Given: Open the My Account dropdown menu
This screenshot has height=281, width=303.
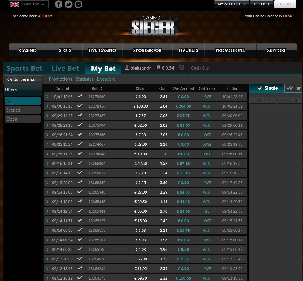Looking at the screenshot, I should (231, 4).
